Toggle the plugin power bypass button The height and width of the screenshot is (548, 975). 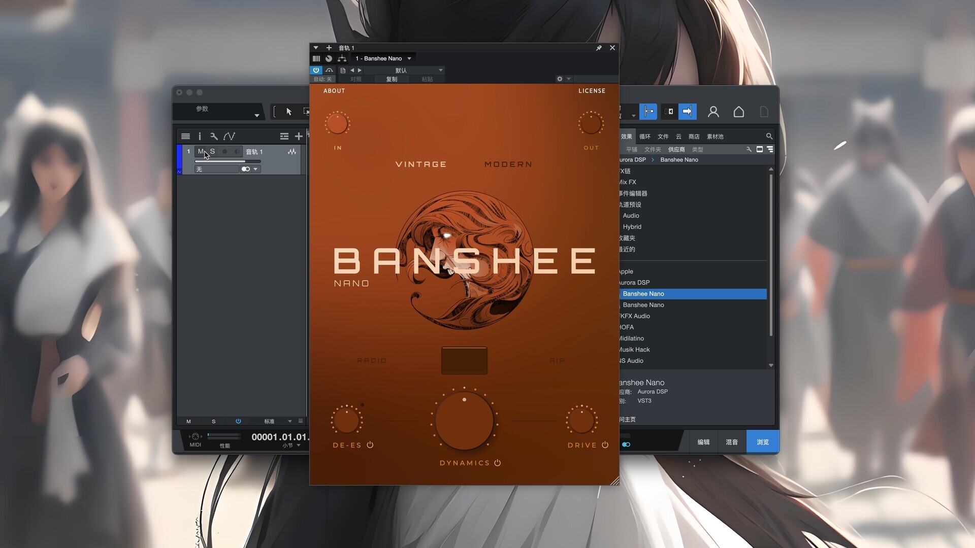(316, 71)
